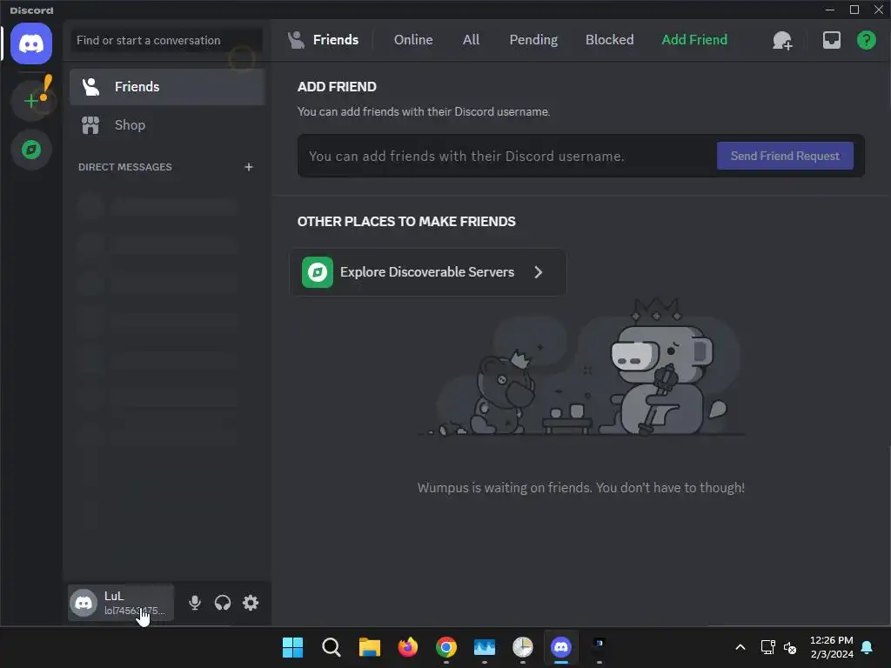Screen dimensions: 891x668
Task: Open taskbar Search
Action: pyautogui.click(x=331, y=647)
